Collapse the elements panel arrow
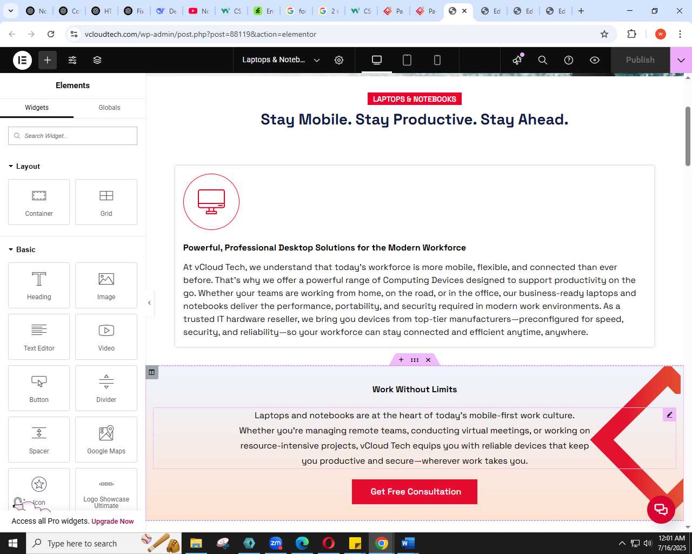692x554 pixels. click(150, 303)
